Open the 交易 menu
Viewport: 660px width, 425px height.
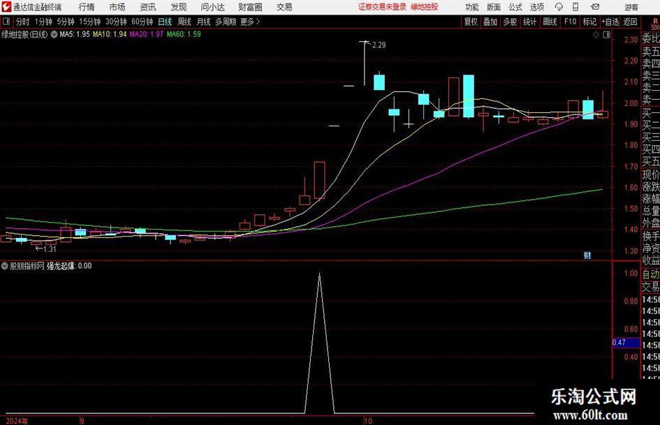[x=284, y=7]
